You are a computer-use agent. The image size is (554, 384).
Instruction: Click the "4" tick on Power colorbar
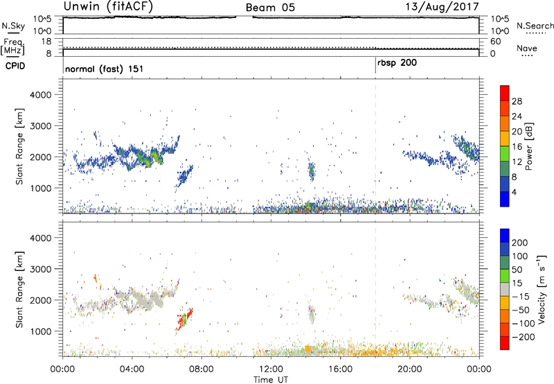[515, 192]
